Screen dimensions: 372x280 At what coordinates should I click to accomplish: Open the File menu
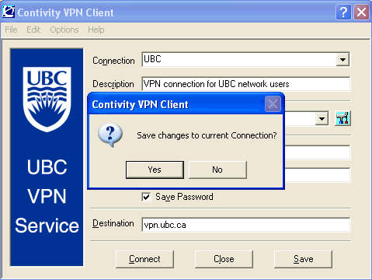click(x=11, y=30)
